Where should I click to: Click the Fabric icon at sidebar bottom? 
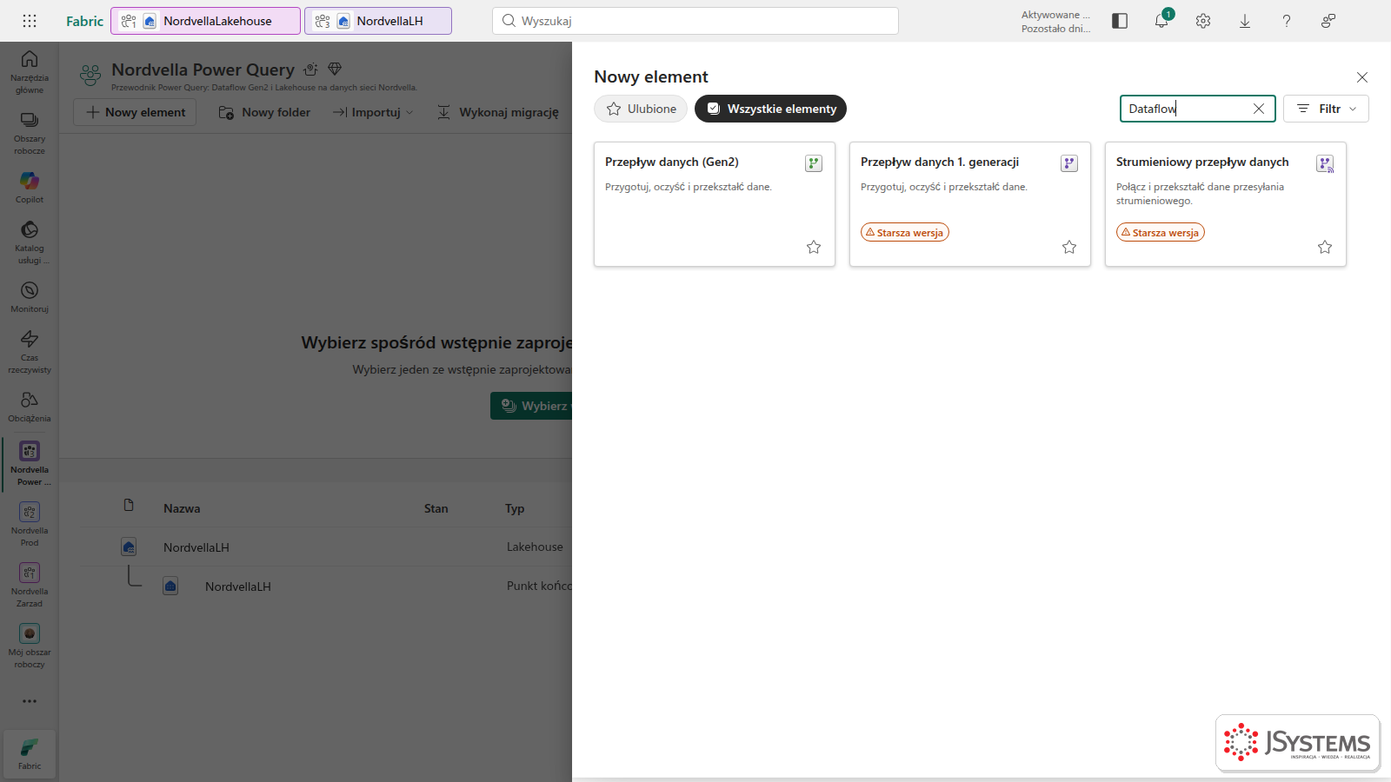(30, 752)
